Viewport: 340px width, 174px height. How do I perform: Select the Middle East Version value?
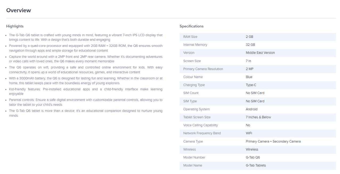tap(260, 53)
